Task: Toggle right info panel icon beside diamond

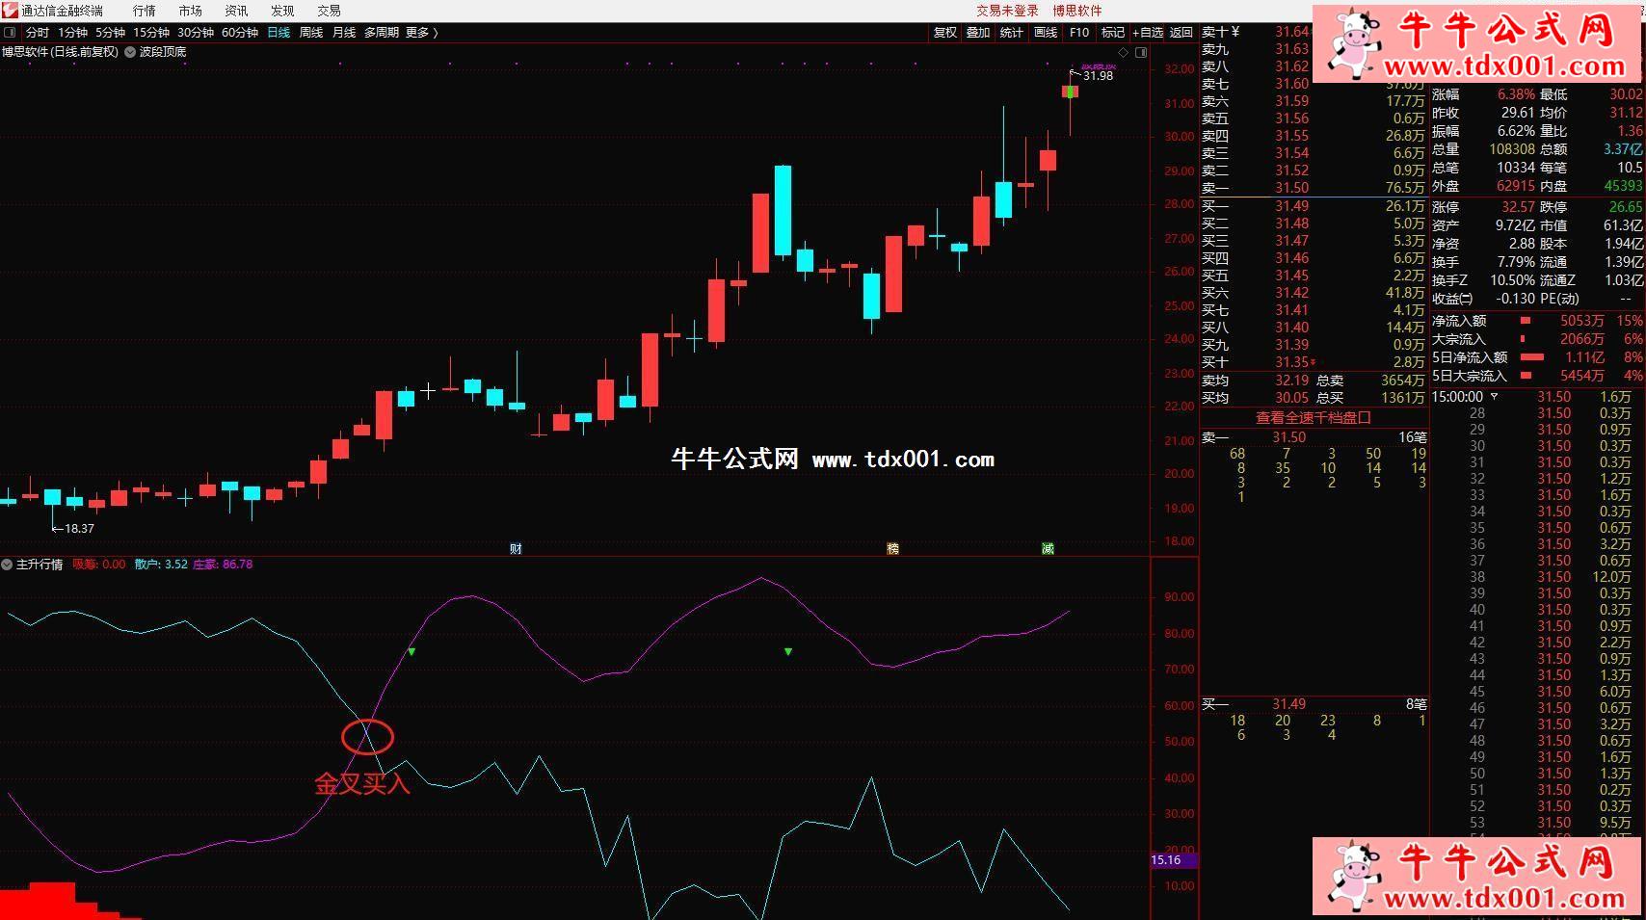Action: (x=1141, y=52)
